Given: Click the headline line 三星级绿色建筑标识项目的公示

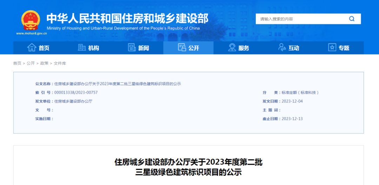Looking at the screenshot, I should (188, 172).
